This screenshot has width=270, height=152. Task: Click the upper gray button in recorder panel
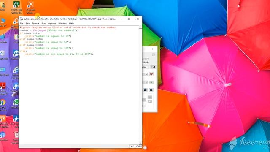tap(150, 98)
